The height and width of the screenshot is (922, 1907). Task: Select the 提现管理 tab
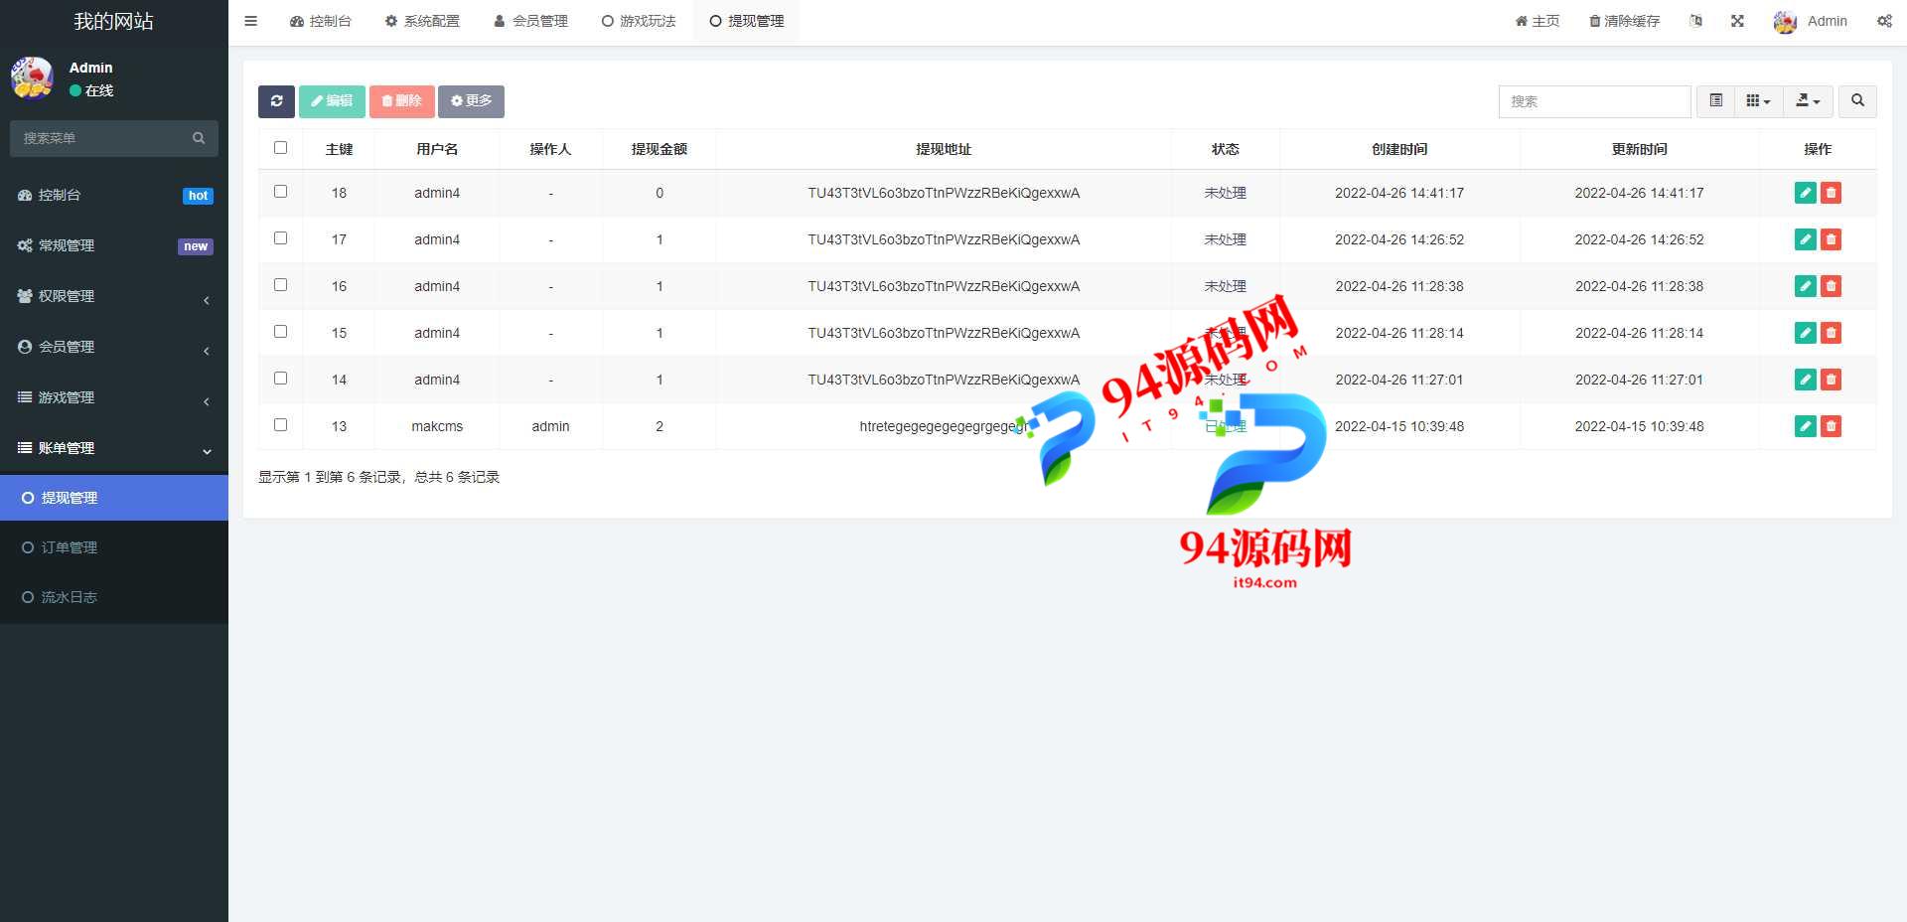tap(747, 21)
